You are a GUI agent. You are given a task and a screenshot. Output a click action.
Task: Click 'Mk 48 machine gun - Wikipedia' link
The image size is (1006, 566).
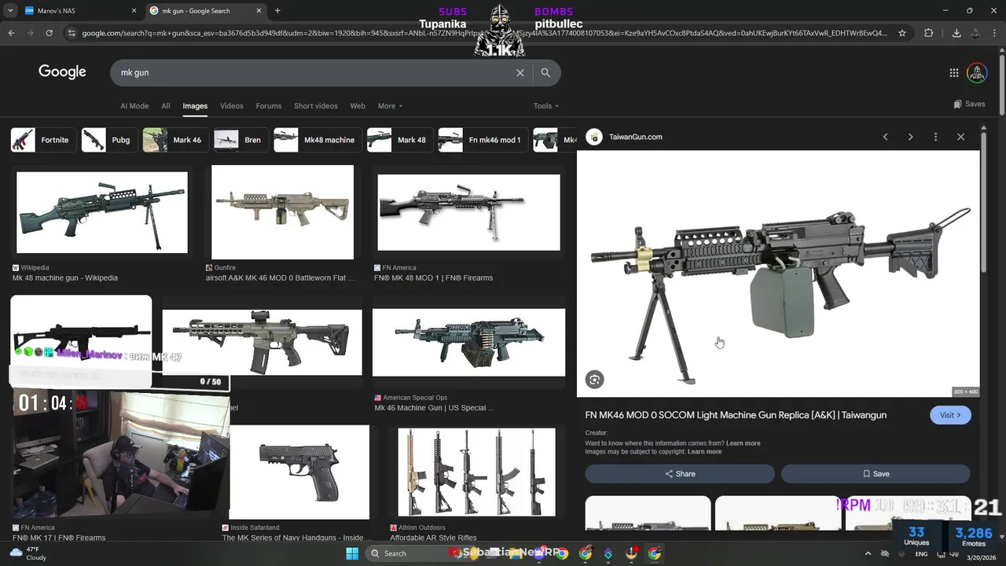[65, 278]
